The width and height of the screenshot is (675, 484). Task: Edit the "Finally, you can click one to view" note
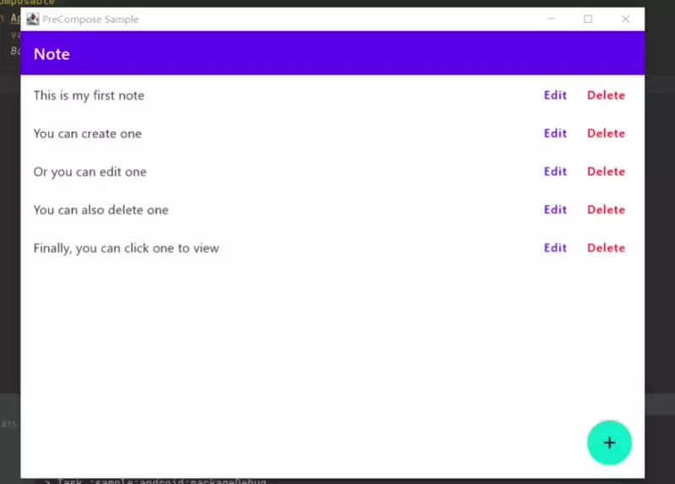tap(555, 247)
